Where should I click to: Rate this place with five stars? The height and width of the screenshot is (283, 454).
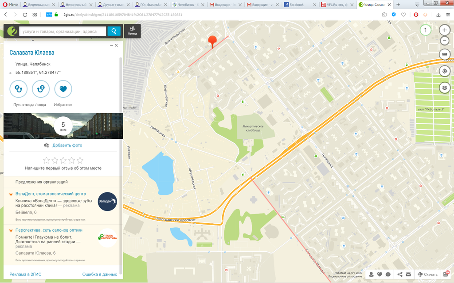pyautogui.click(x=80, y=160)
